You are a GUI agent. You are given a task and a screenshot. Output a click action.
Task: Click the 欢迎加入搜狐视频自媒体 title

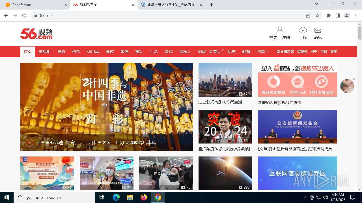click(x=280, y=103)
